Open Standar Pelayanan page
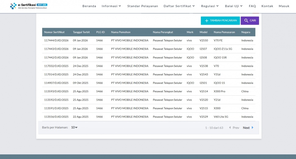This screenshot has width=296, height=159. (x=143, y=6)
